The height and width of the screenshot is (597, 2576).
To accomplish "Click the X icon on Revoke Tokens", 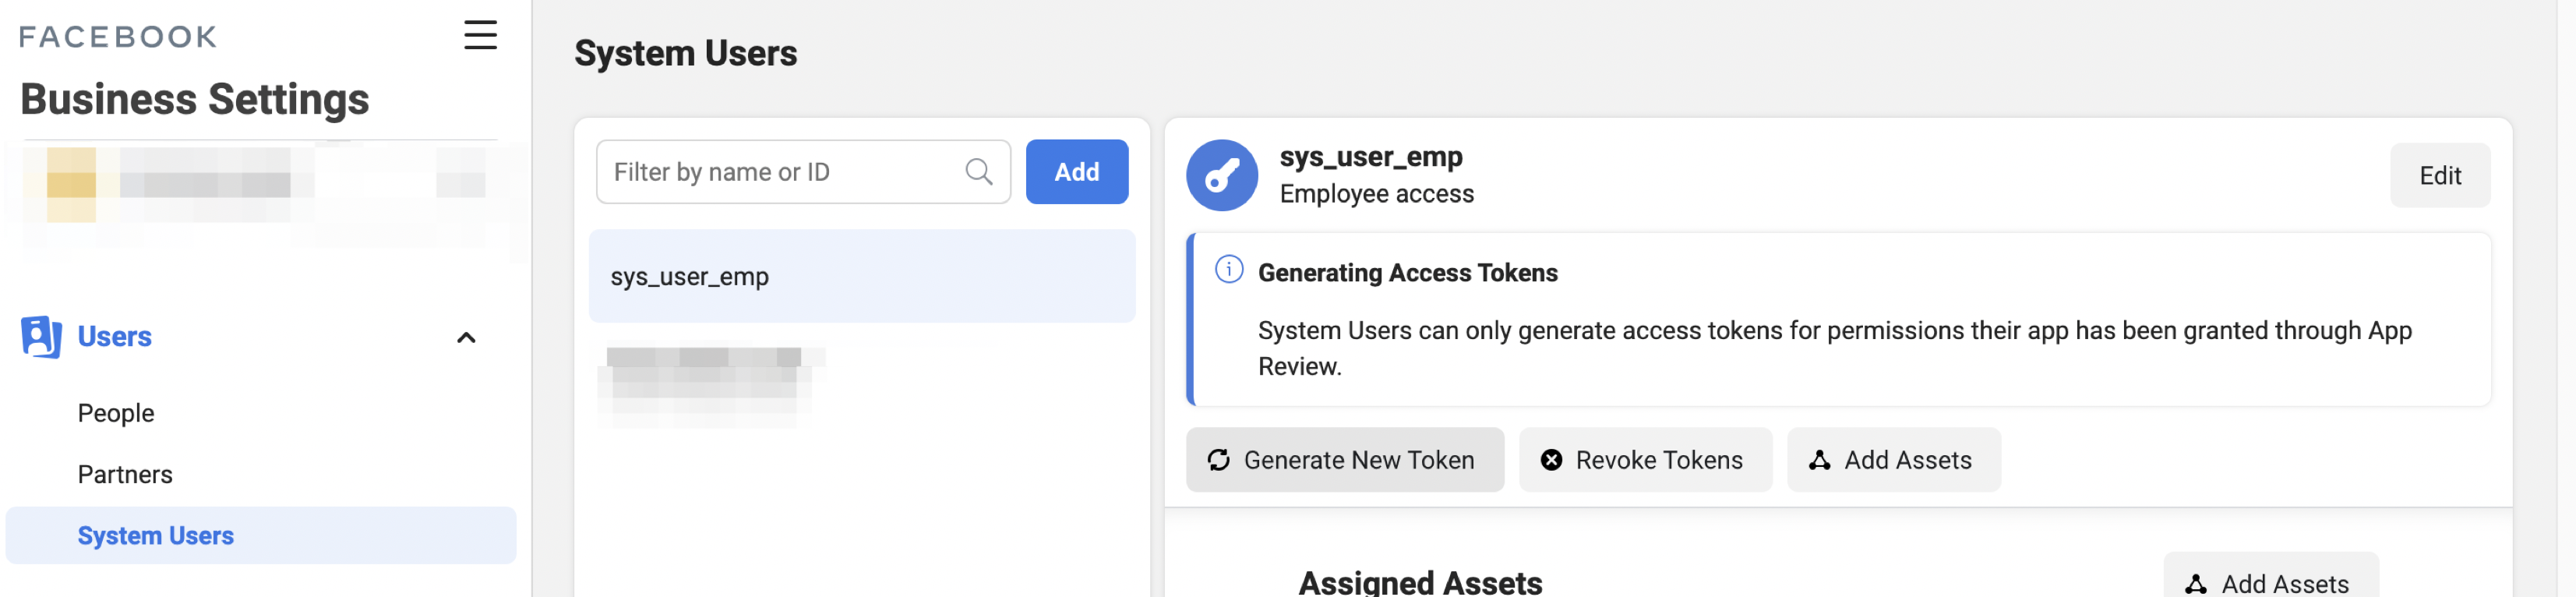I will click(x=1550, y=460).
